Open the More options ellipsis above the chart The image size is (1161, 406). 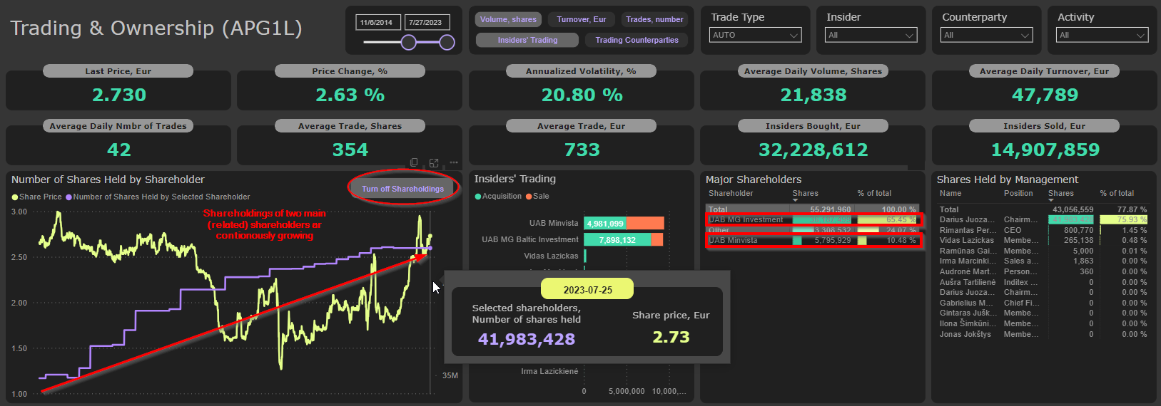(x=454, y=163)
